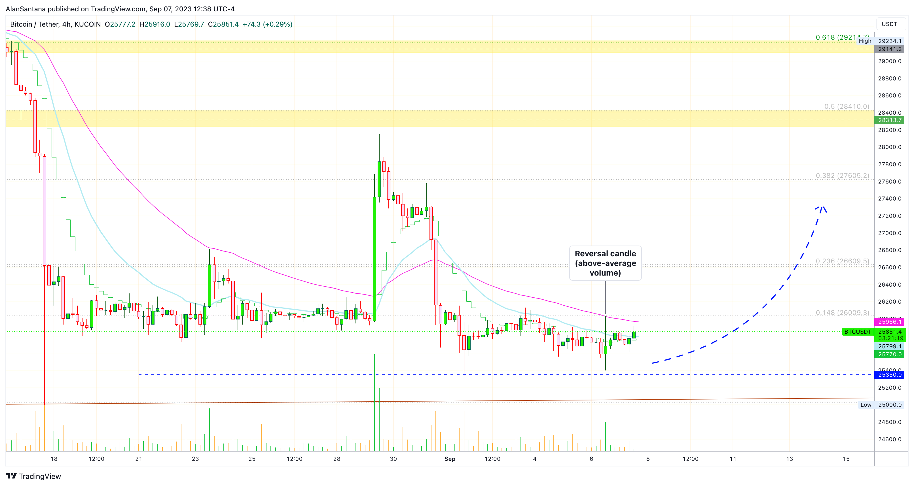The width and height of the screenshot is (914, 486).
Task: Click the '18' date on the time axis
Action: point(54,459)
